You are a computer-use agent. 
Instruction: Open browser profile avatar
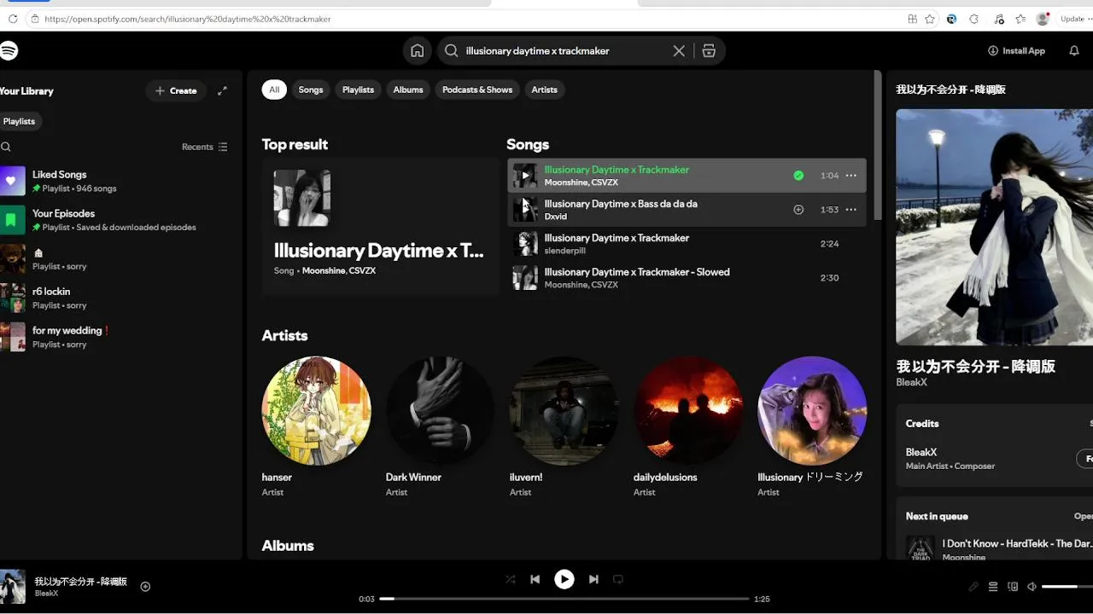click(x=1043, y=19)
